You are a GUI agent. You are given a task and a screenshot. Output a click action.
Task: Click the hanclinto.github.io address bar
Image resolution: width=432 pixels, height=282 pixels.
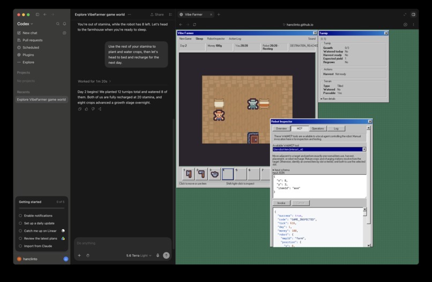tap(298, 25)
